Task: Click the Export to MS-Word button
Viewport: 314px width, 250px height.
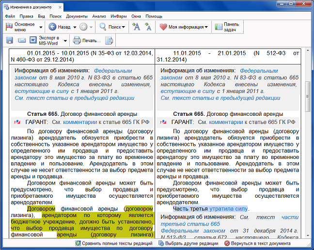Action: click(46, 40)
